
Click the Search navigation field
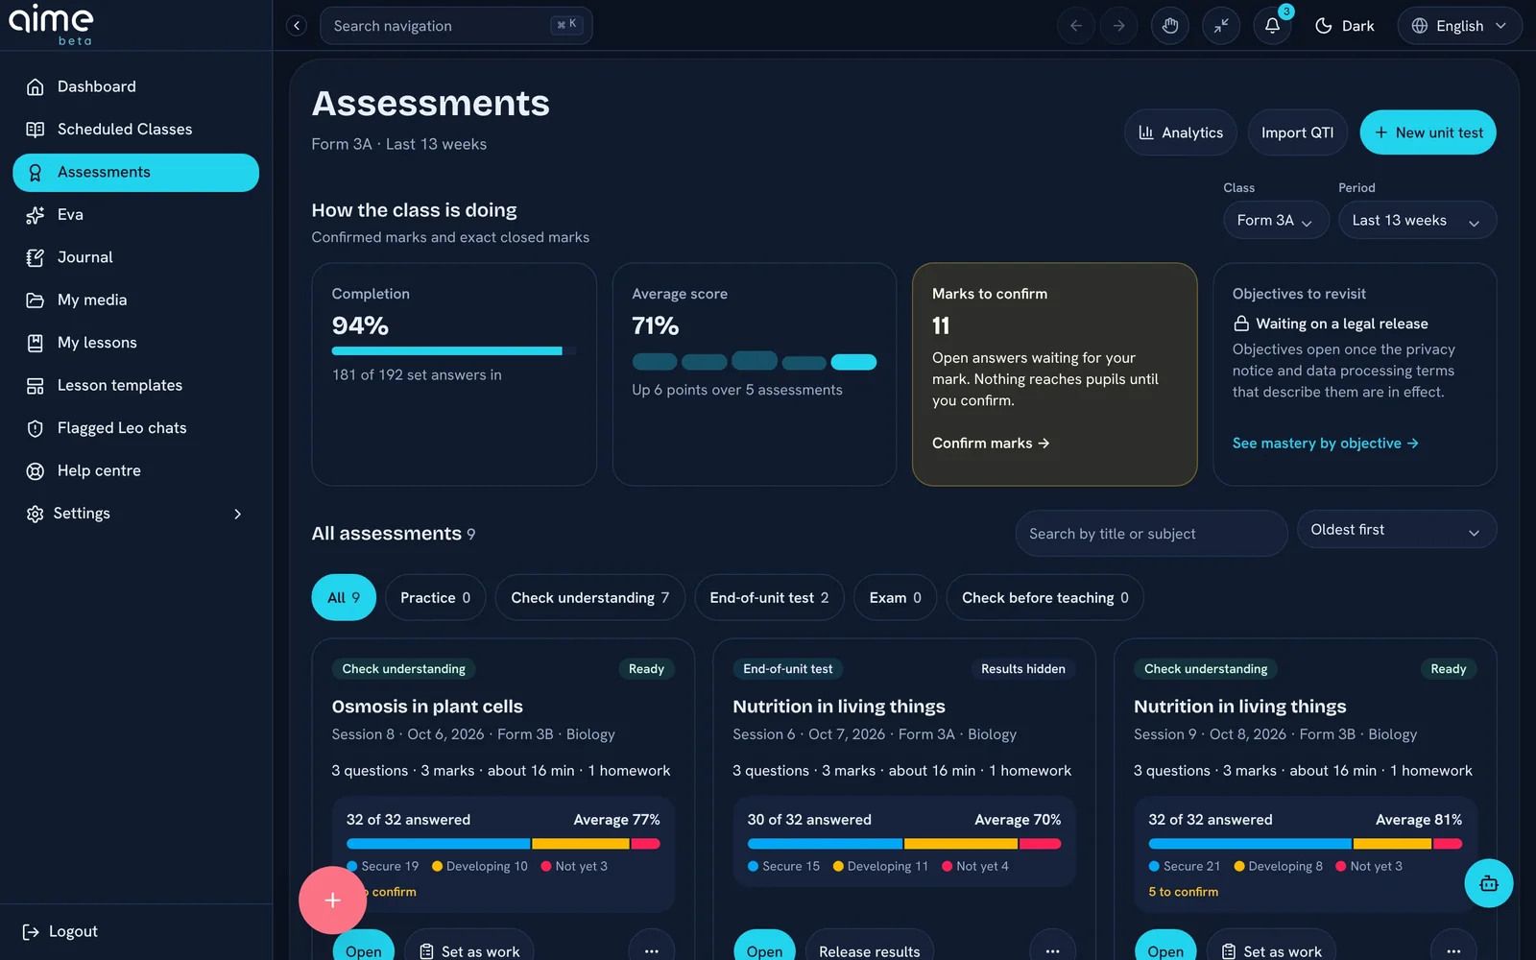456,26
